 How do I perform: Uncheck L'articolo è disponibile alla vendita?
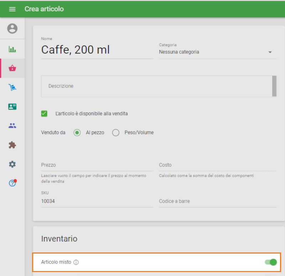pos(44,114)
